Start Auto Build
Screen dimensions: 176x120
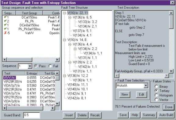click(x=166, y=115)
